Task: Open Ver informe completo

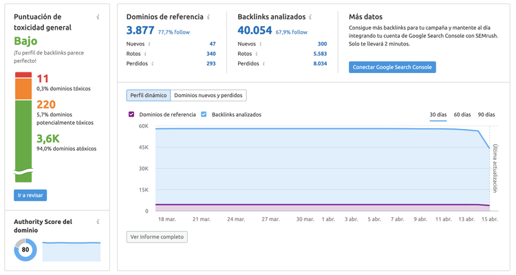Action: [157, 237]
